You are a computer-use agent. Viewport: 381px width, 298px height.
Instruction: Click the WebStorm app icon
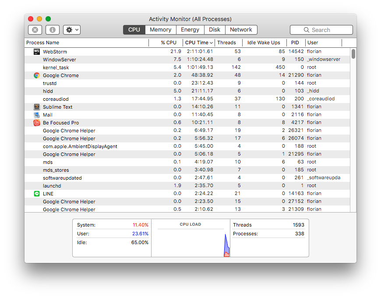[37, 52]
